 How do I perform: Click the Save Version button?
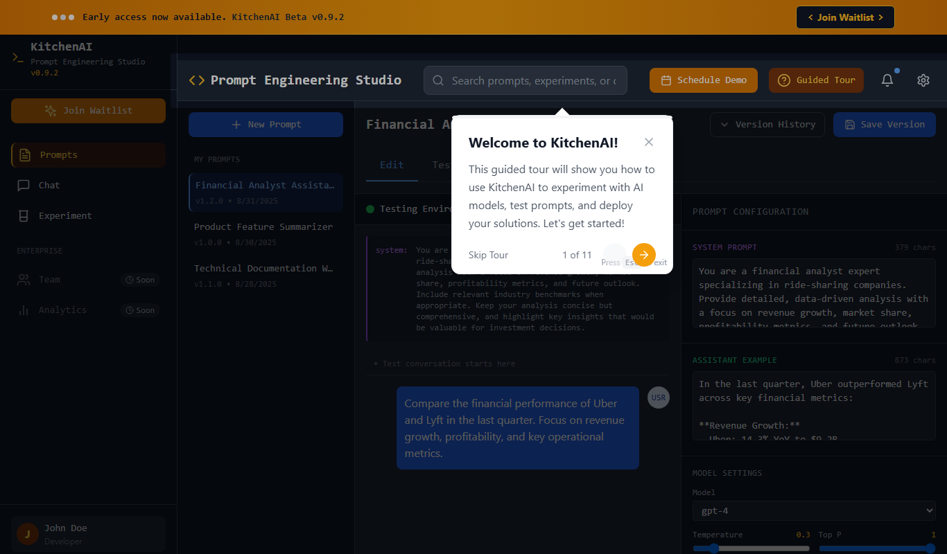(x=885, y=125)
